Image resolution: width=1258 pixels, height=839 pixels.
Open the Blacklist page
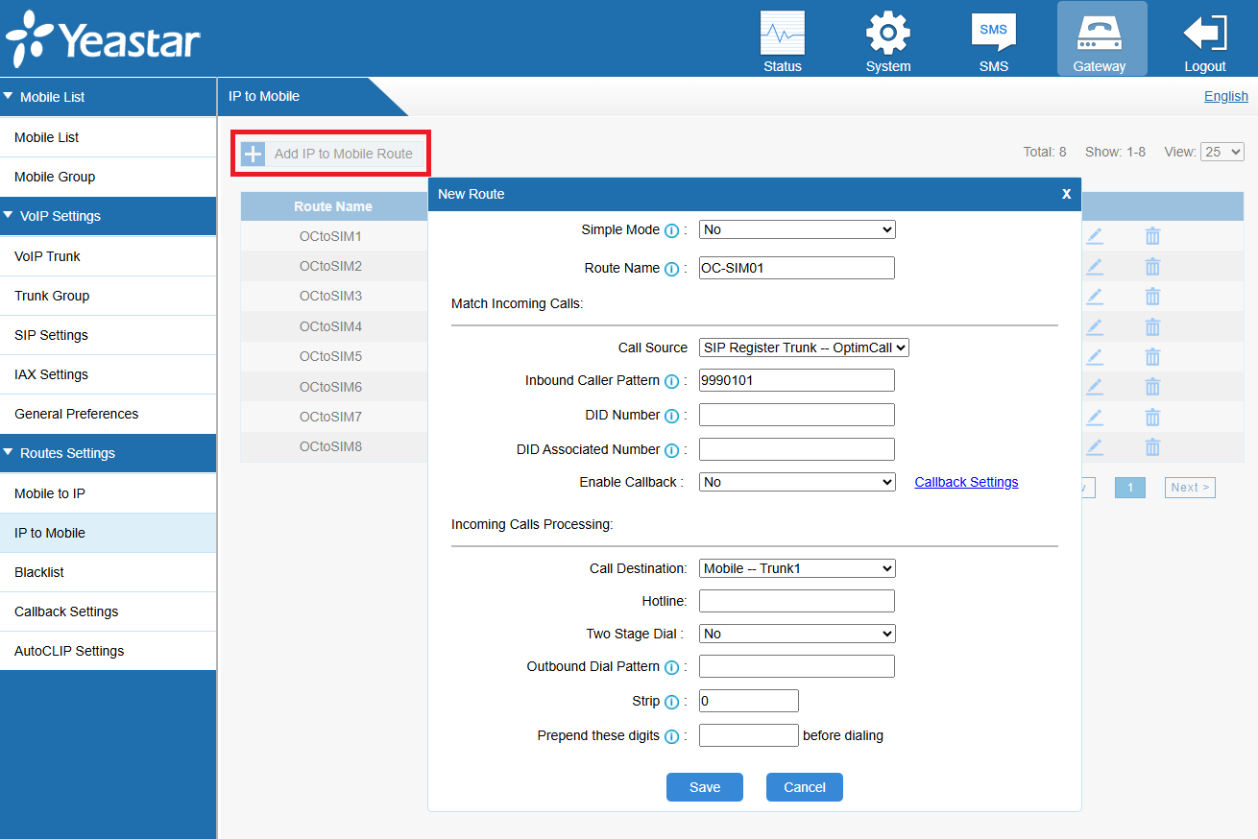108,572
